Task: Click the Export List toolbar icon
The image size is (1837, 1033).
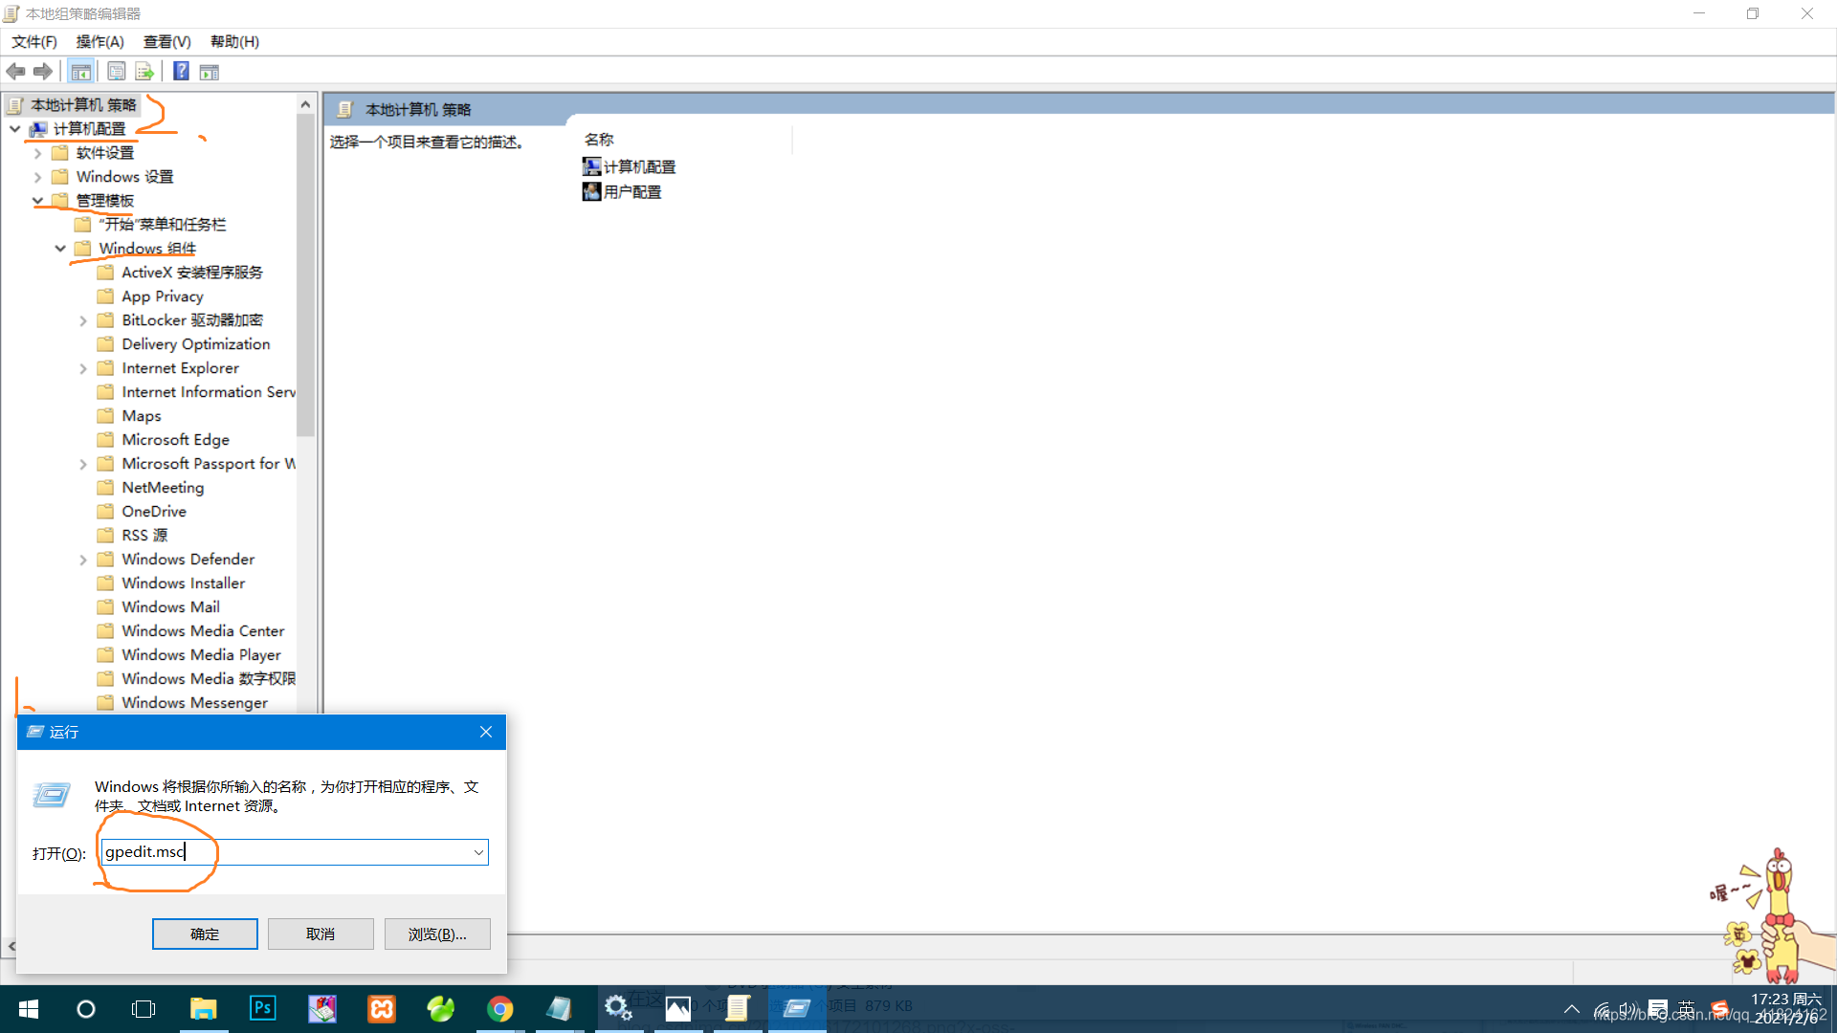Action: [x=144, y=72]
